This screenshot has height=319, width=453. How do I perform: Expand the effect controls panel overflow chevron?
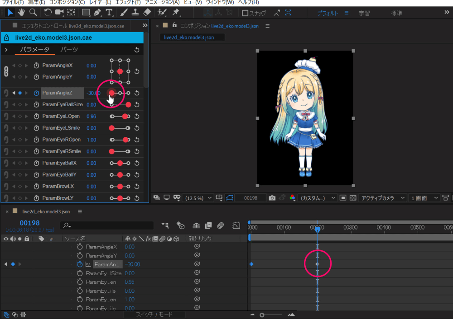pyautogui.click(x=145, y=25)
